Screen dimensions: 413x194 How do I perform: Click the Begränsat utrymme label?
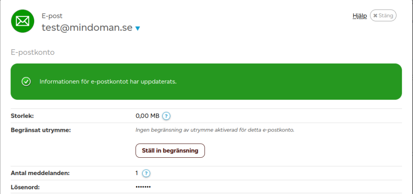40,130
